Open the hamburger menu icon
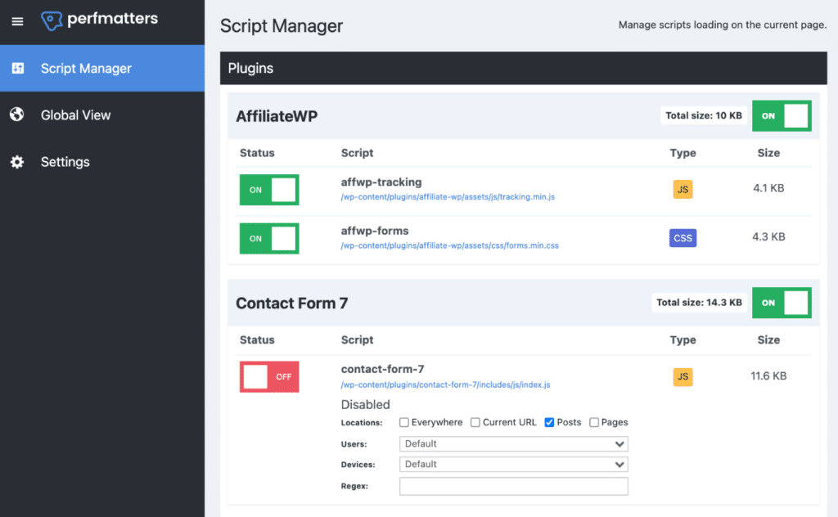This screenshot has height=517, width=838. (16, 21)
